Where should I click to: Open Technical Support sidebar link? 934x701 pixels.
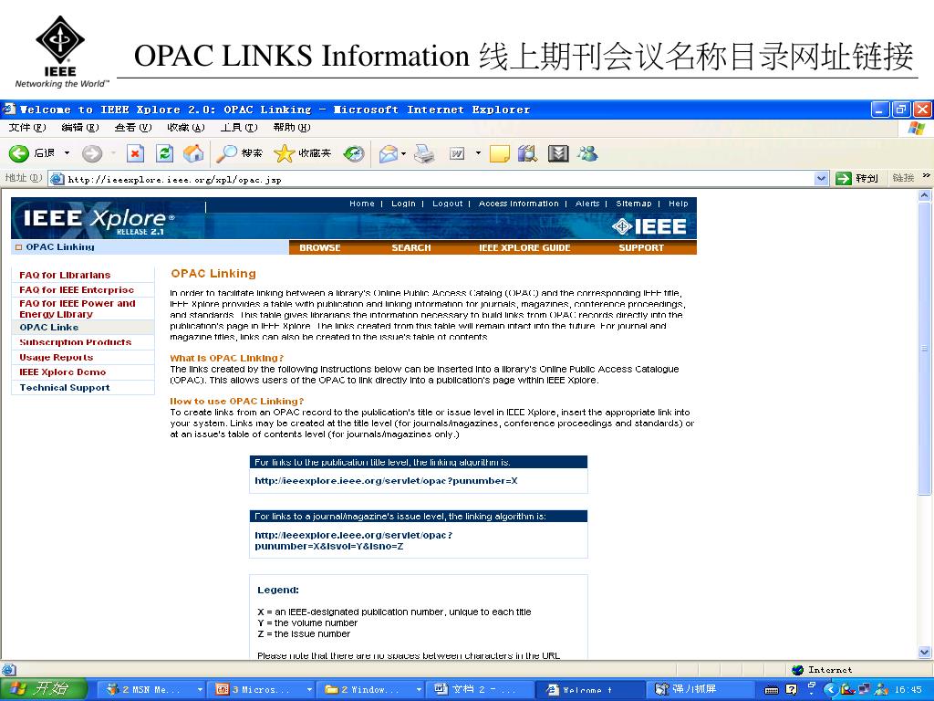pos(65,387)
